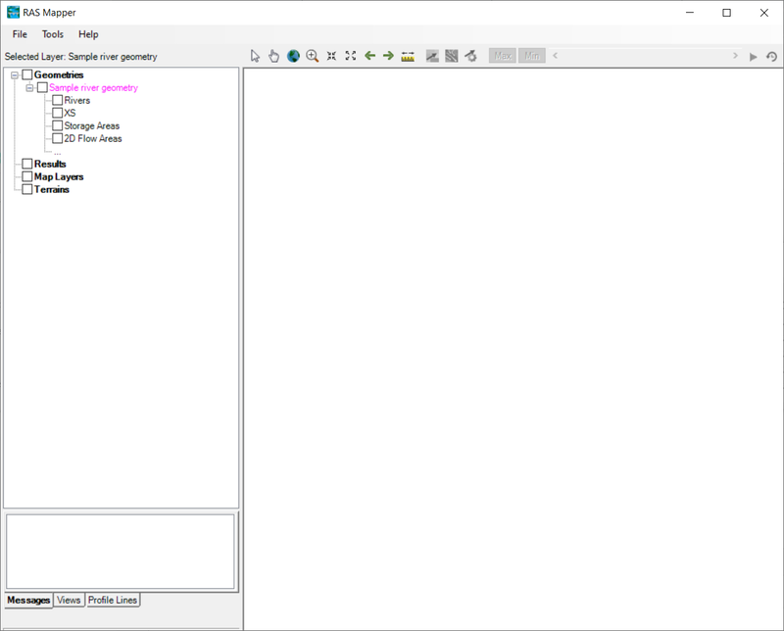
Task: Open the File menu
Action: pyautogui.click(x=20, y=34)
